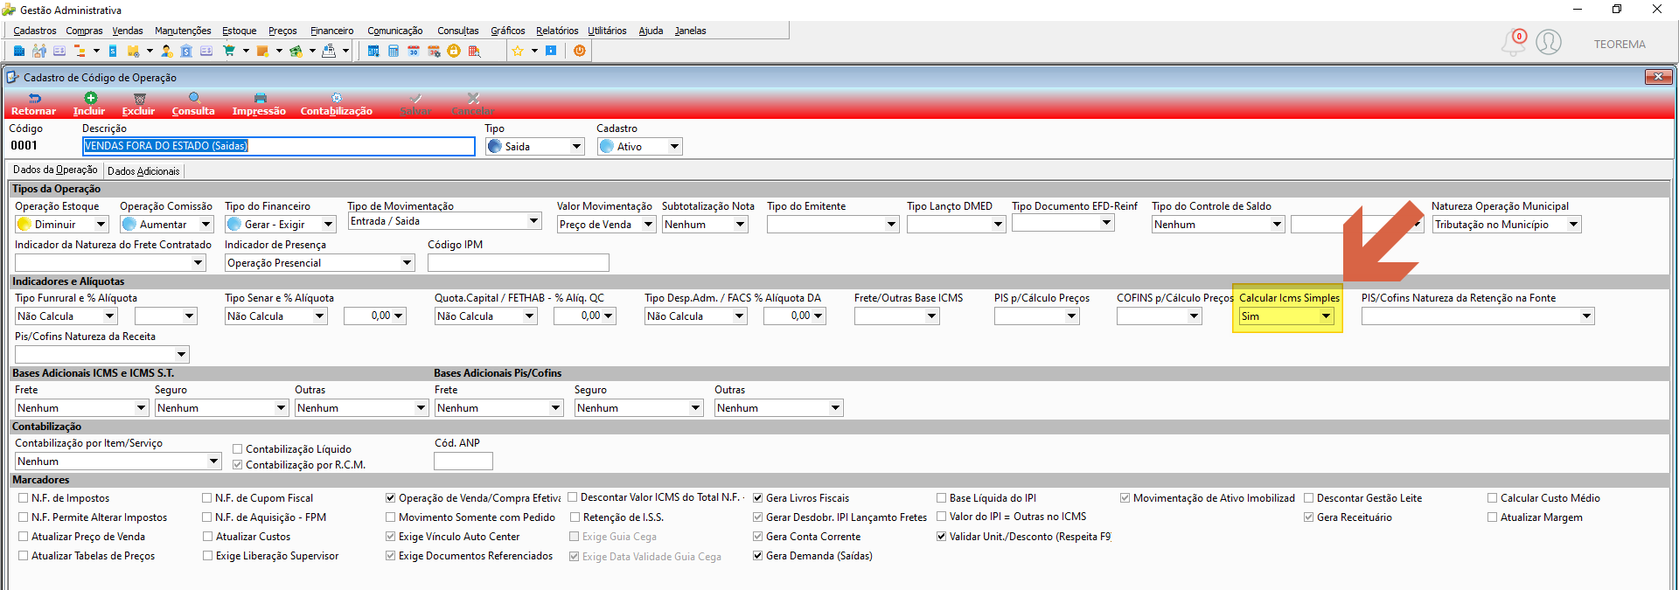Click the orange padlock toolbar icon
1679x590 pixels.
(453, 51)
